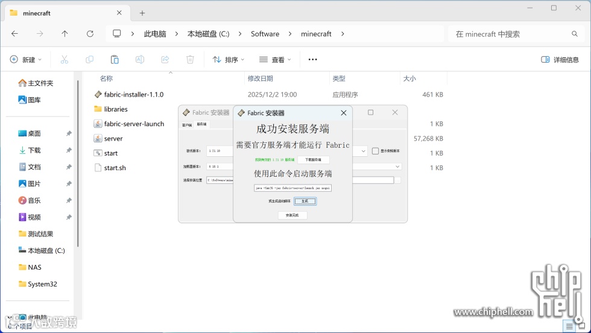This screenshot has width=591, height=333.
Task: Click the search magnifier icon
Action: pyautogui.click(x=574, y=34)
